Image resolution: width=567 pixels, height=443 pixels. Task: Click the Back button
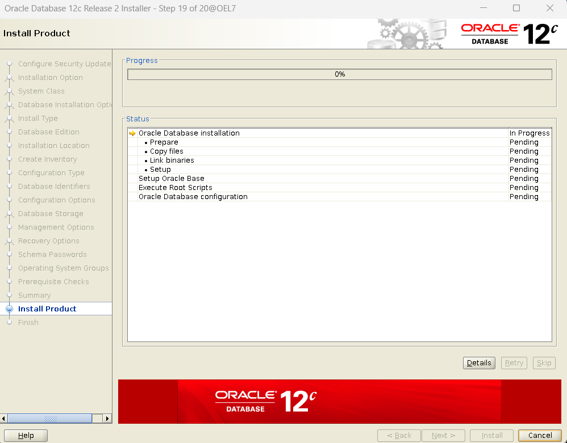pos(399,436)
